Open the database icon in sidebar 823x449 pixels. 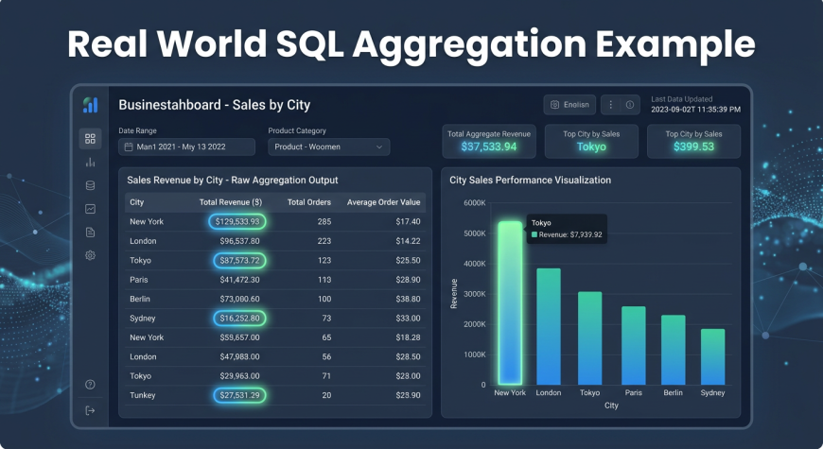[90, 185]
